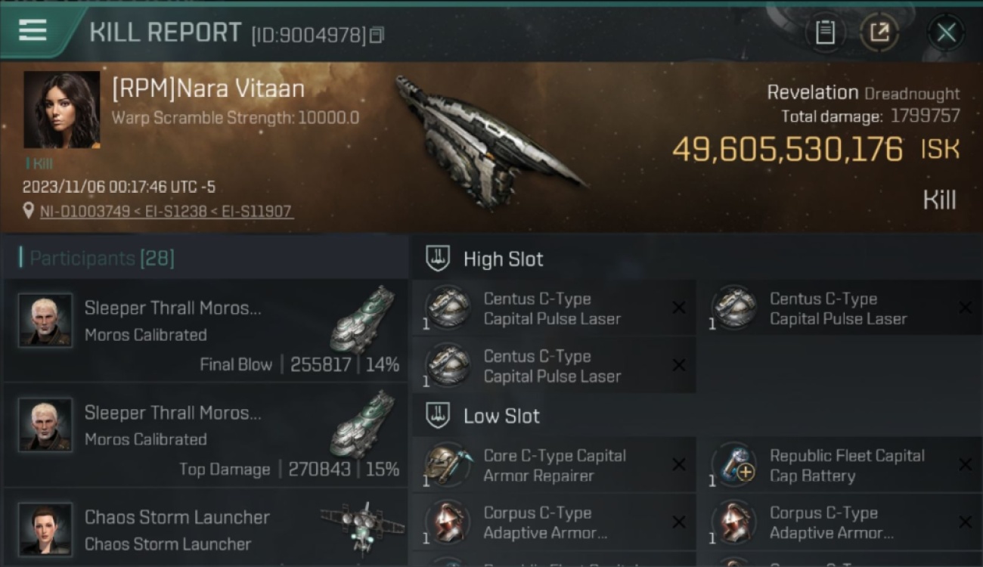
Task: Select the Core C-Type Capital Armor Repairer icon
Action: coord(448,465)
